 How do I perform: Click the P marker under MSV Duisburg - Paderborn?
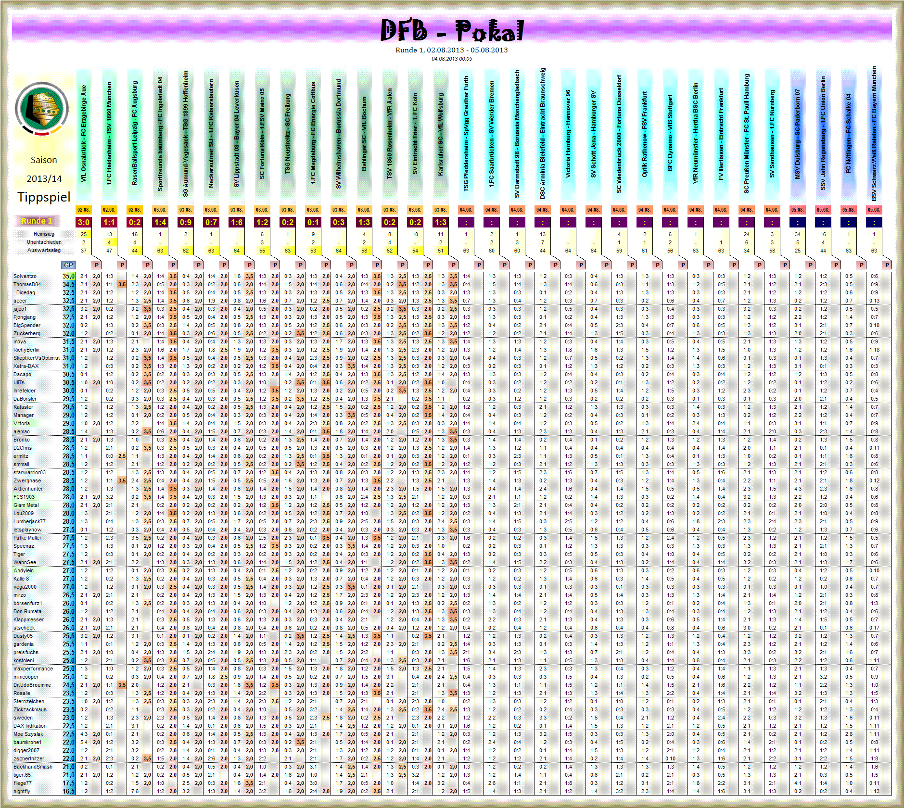coord(810,265)
